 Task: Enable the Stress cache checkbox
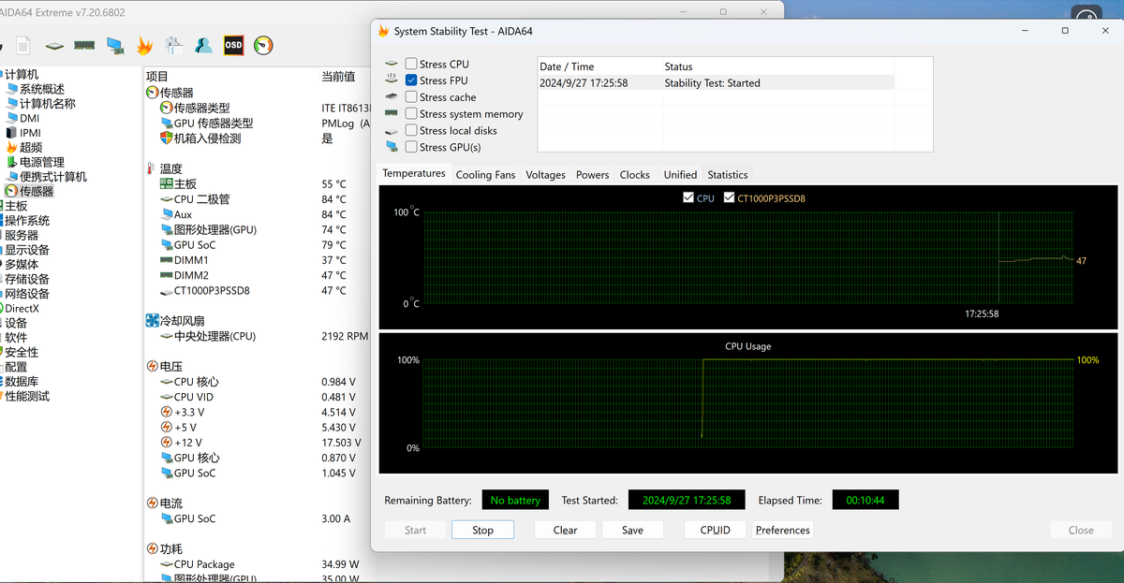tap(411, 97)
